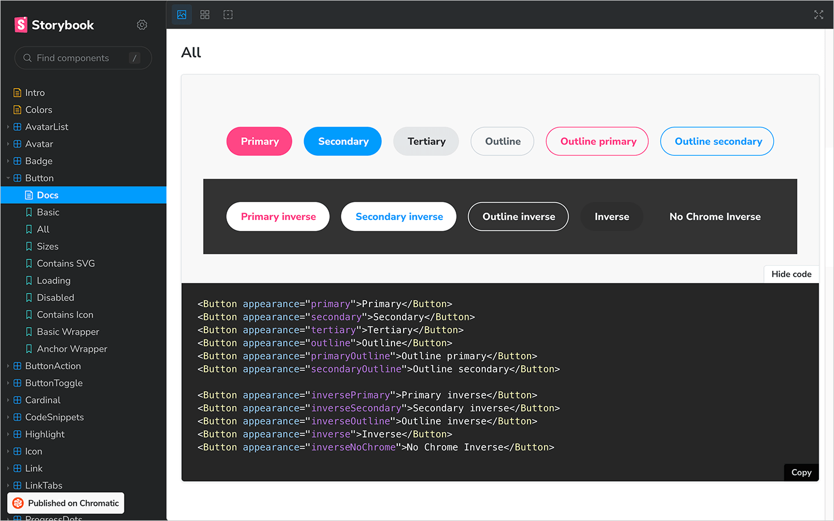Expand the ButtonToggle tree group
The image size is (834, 521).
[8, 383]
